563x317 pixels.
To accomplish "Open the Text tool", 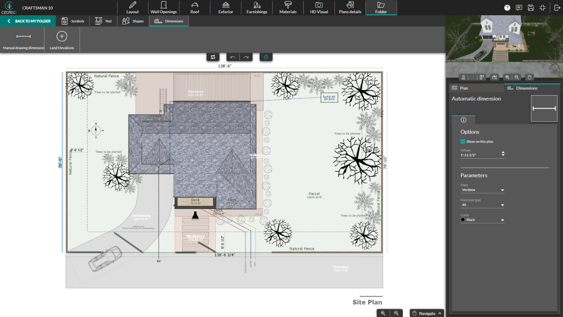I will [103, 21].
